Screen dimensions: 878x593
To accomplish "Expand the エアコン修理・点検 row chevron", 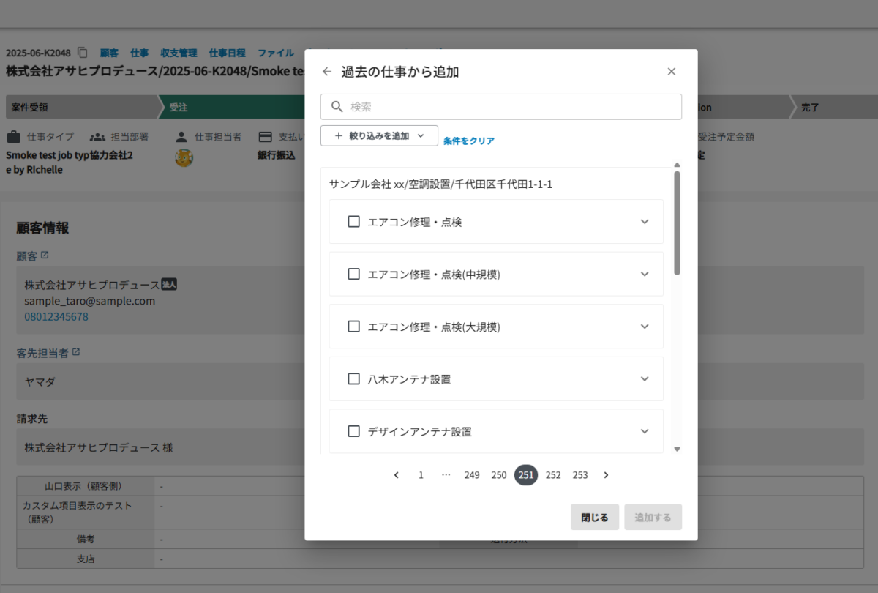I will pyautogui.click(x=645, y=222).
